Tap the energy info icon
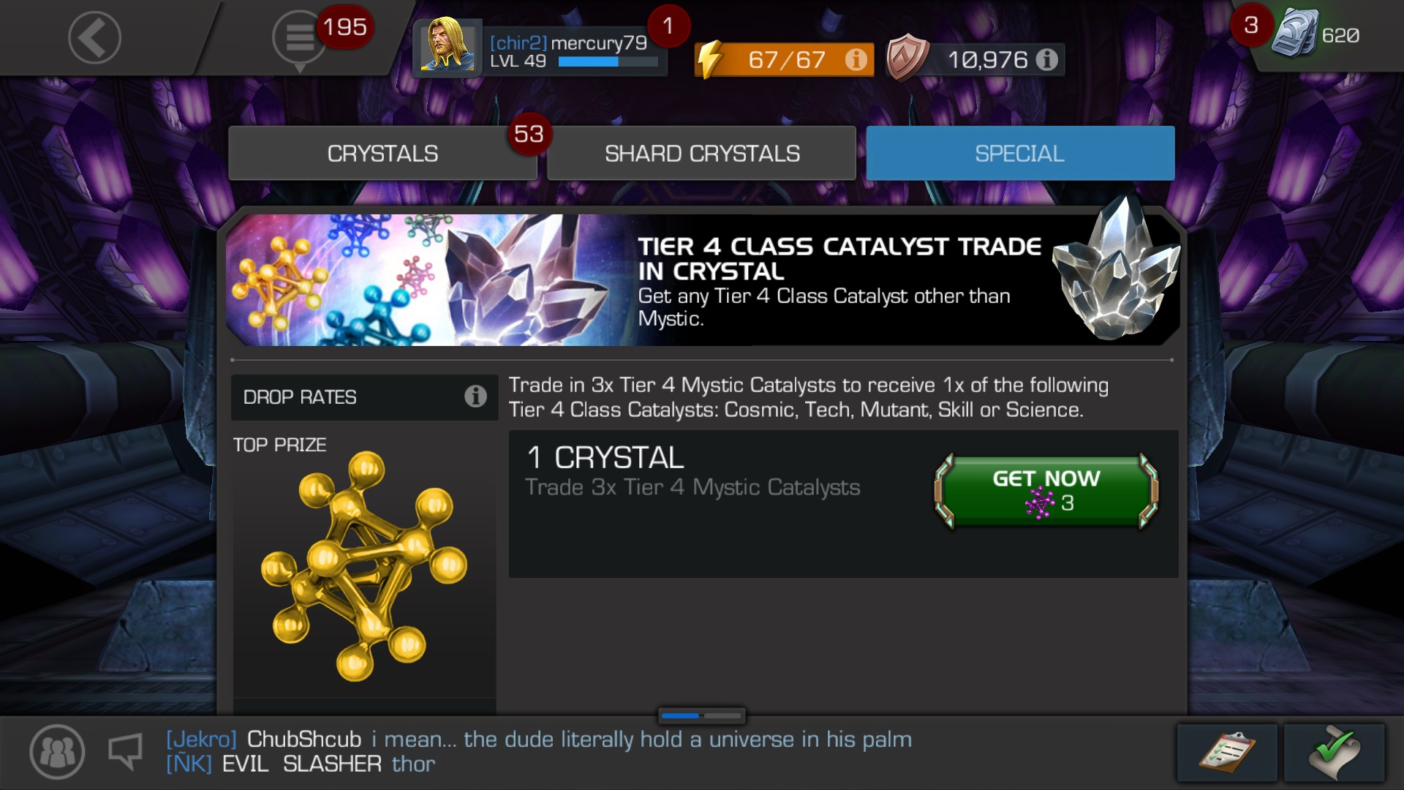The image size is (1404, 790). [855, 59]
